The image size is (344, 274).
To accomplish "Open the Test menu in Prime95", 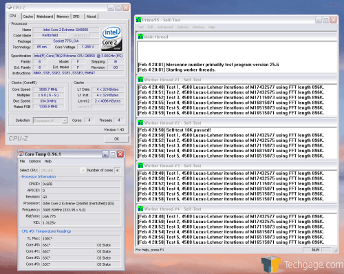I will point(140,27).
